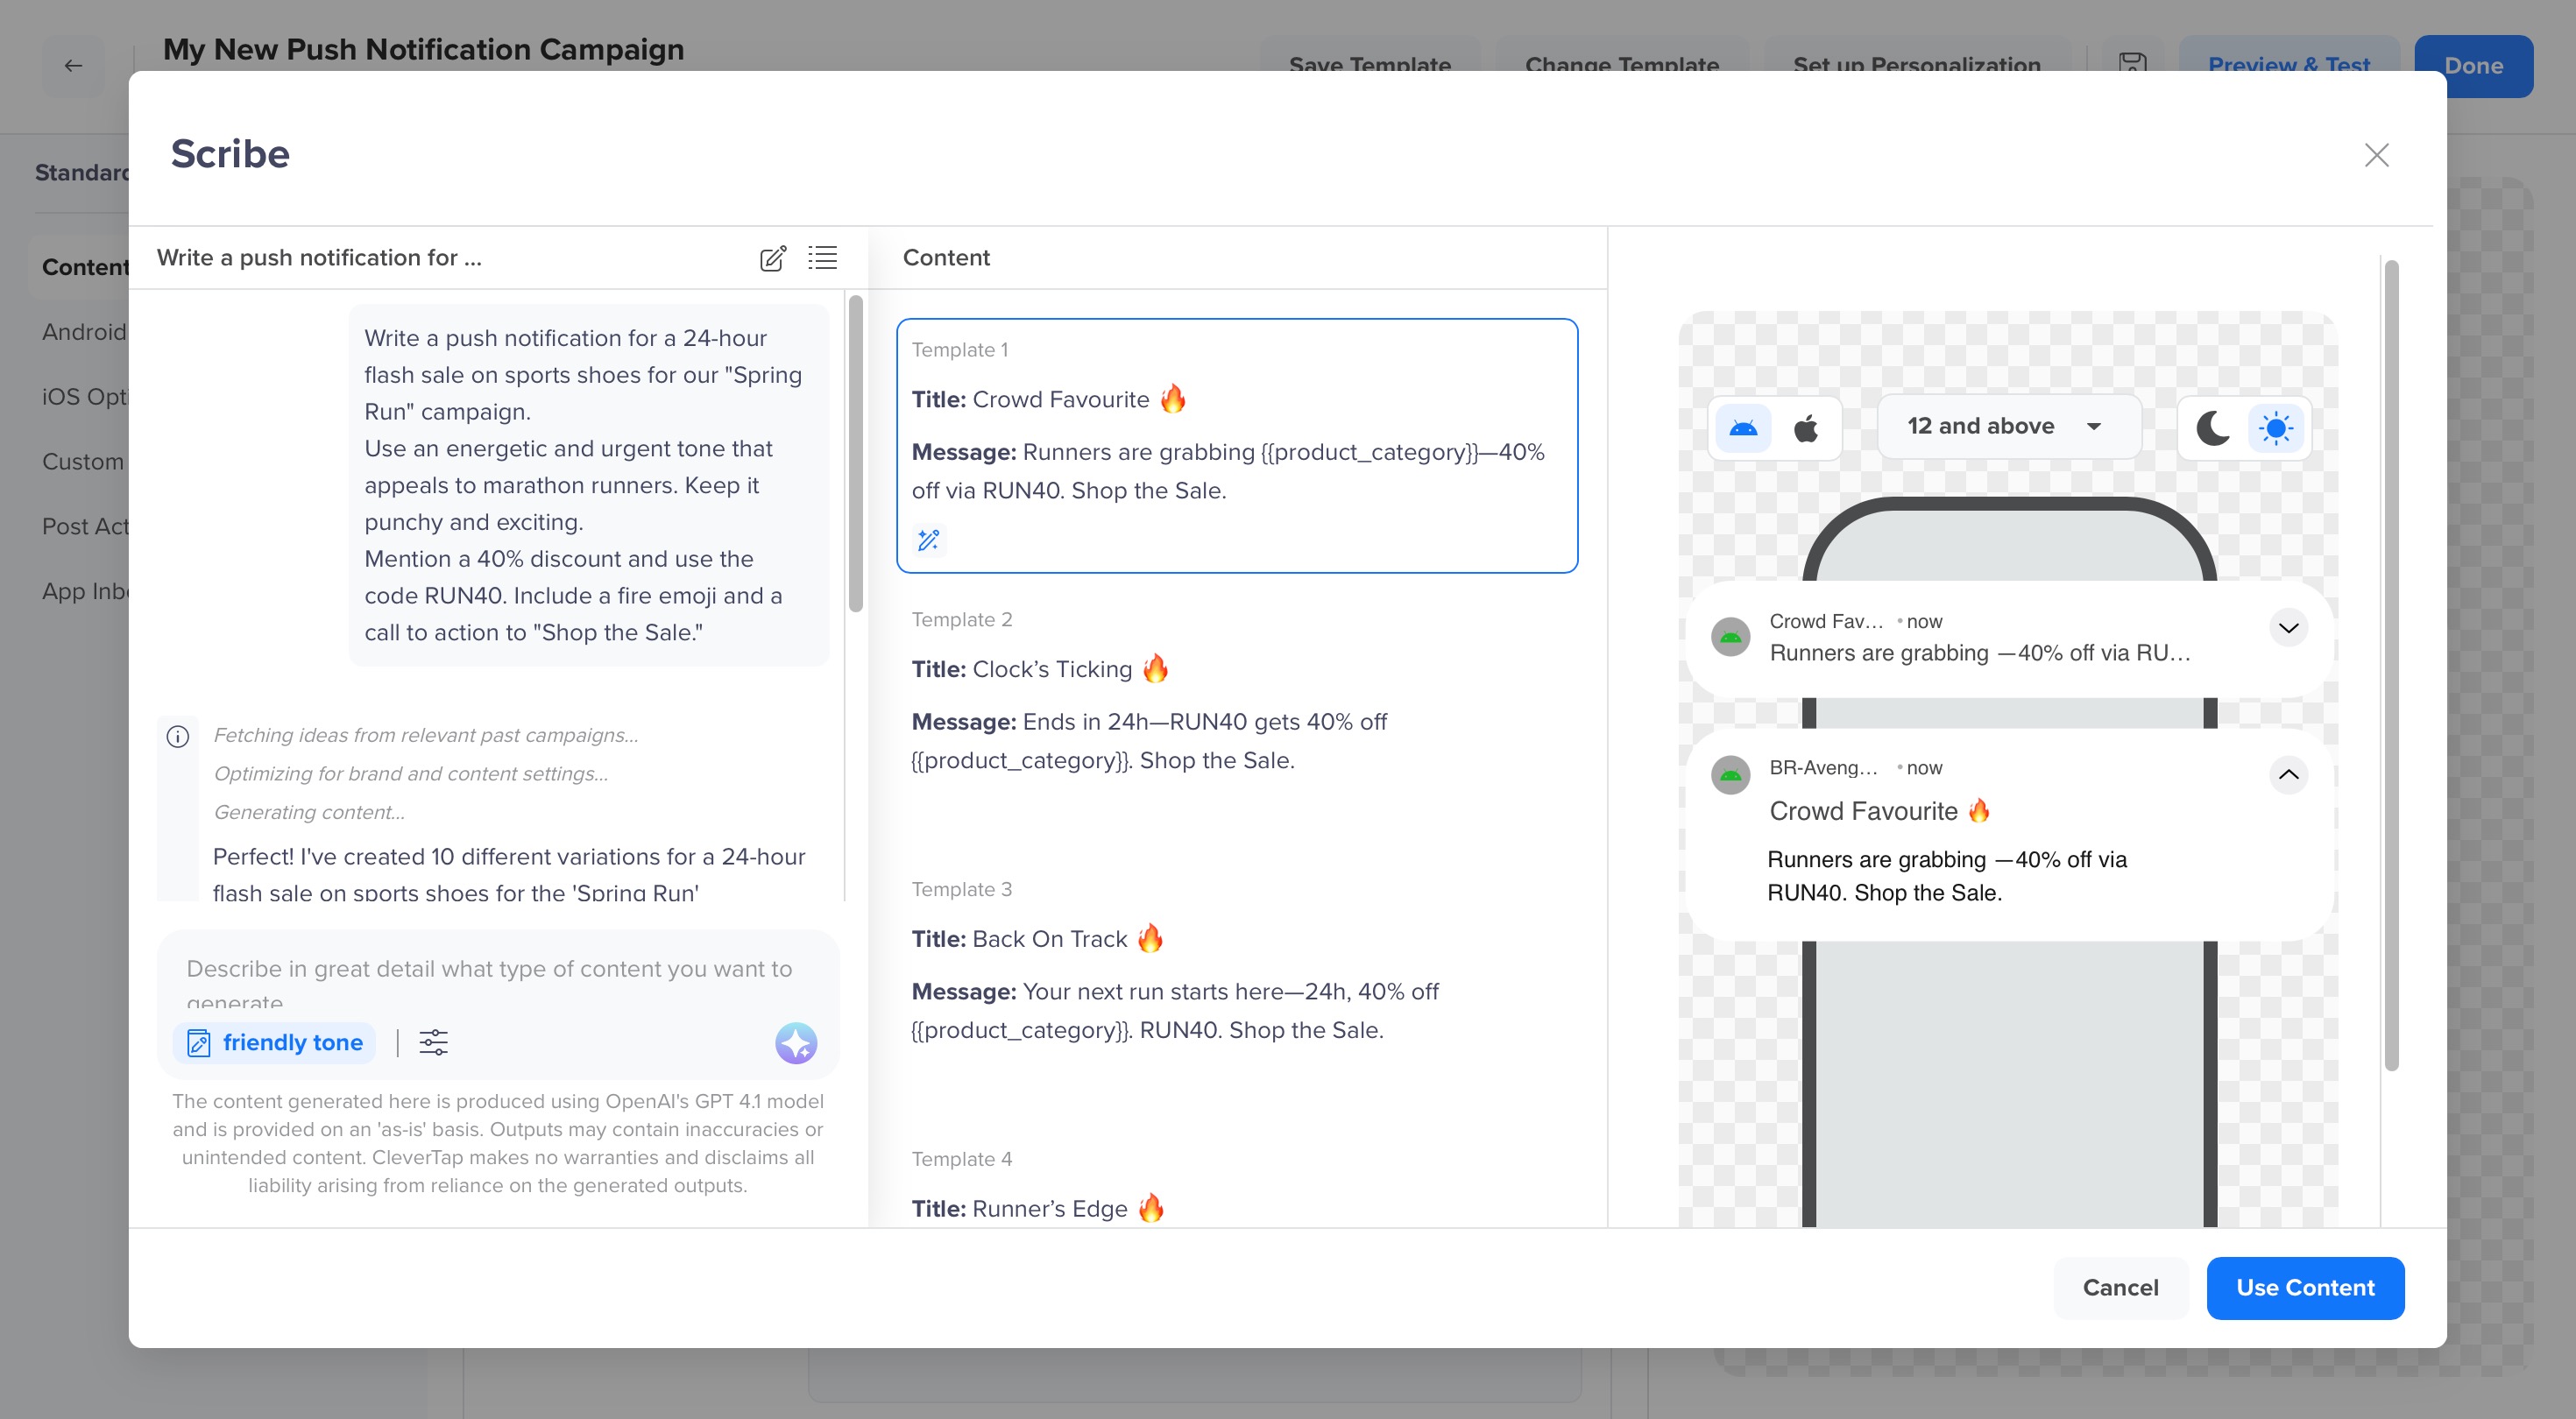Click 'Fetching ideas from relevant past campaigns...' line
This screenshot has width=2576, height=1419.
(x=426, y=735)
